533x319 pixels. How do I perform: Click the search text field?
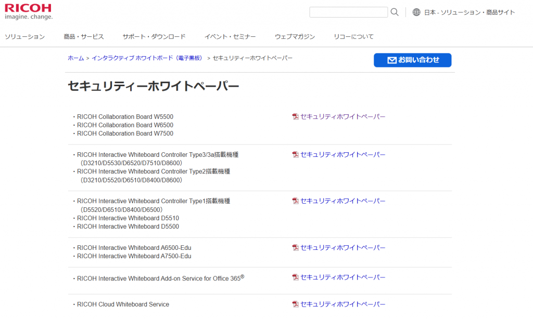pos(348,12)
